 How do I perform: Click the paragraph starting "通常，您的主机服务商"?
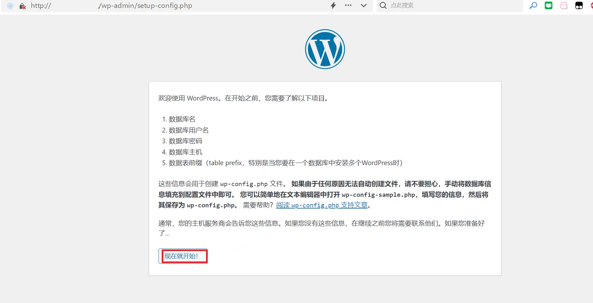(321, 228)
